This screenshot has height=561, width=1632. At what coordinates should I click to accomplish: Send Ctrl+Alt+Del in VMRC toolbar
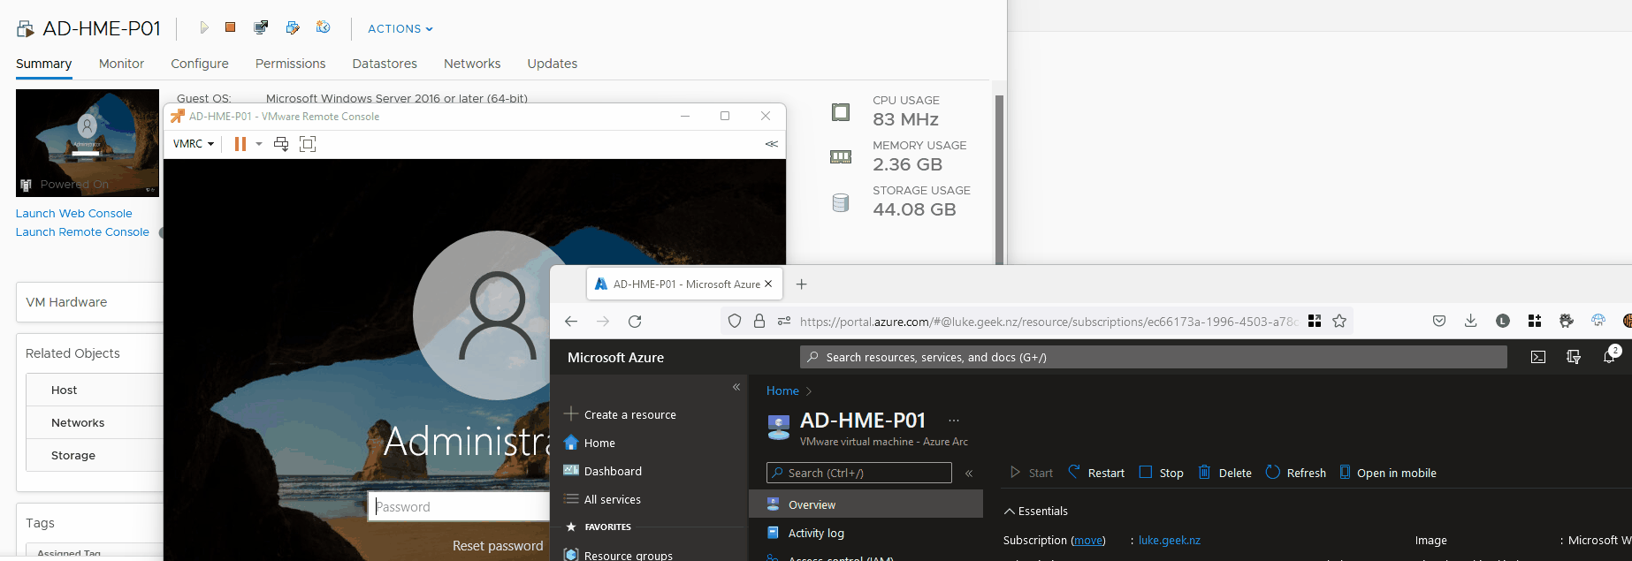click(281, 144)
